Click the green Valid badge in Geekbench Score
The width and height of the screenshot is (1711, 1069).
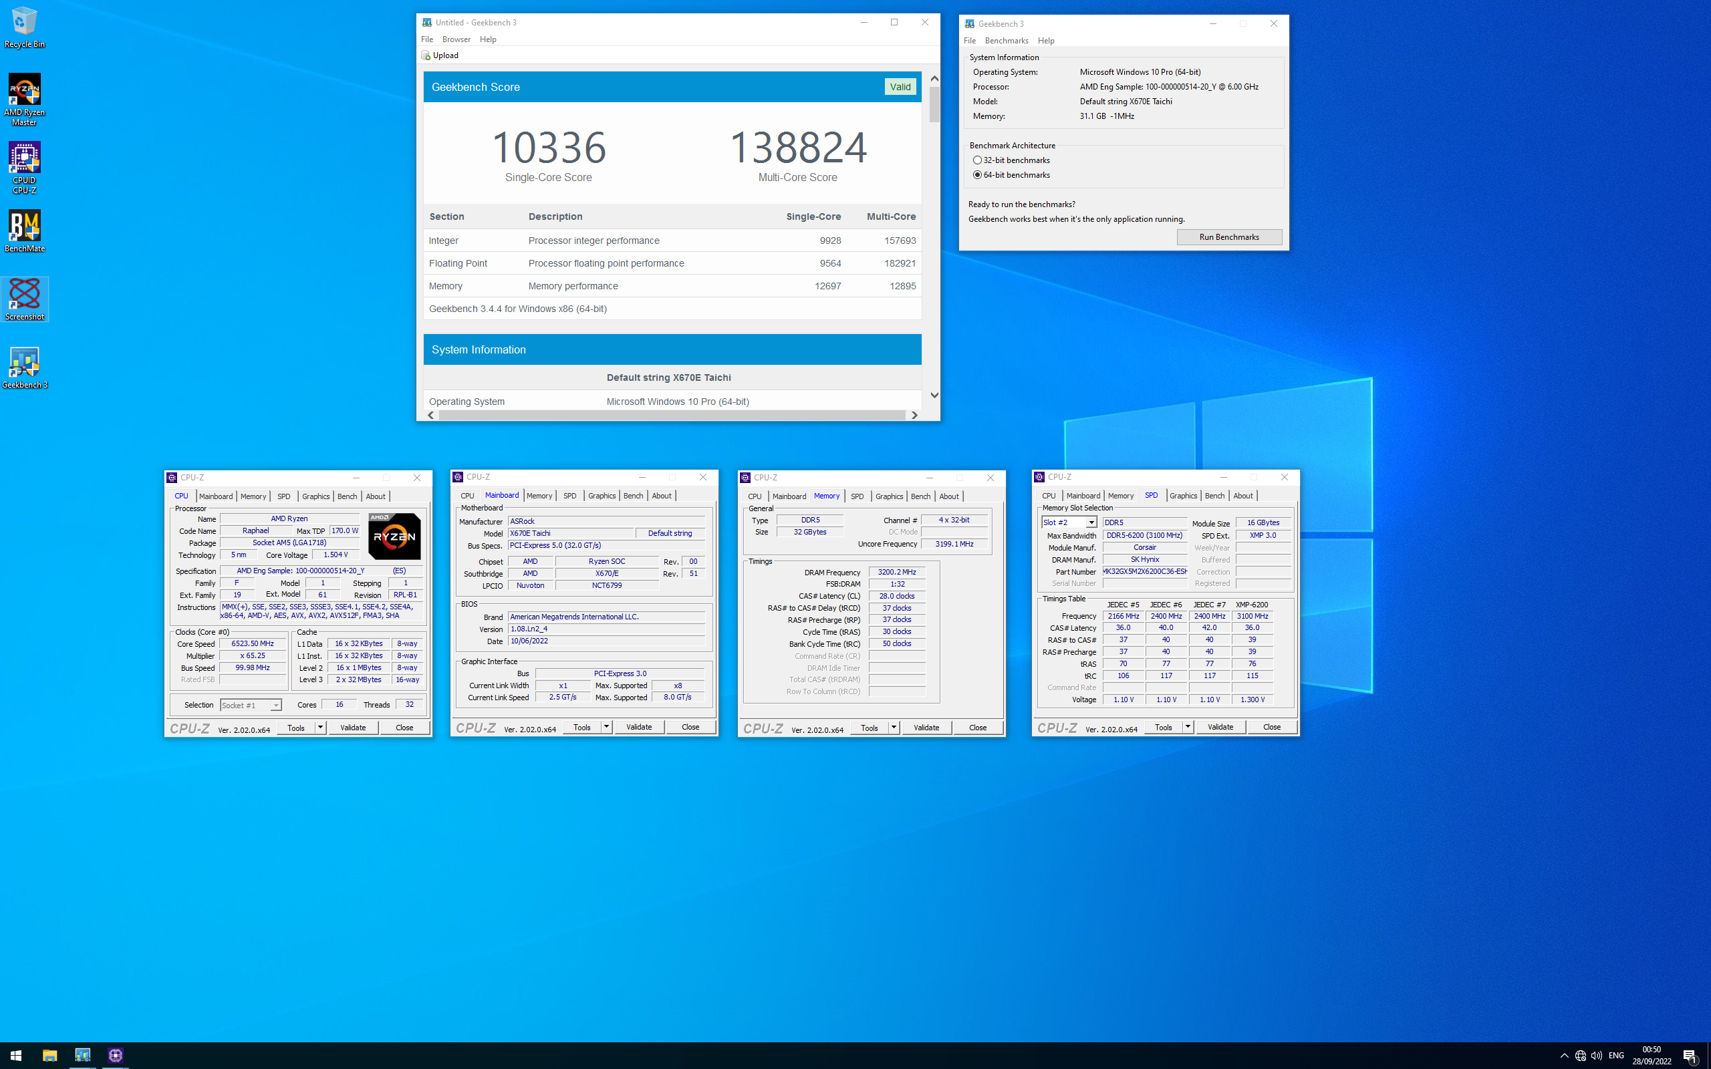pos(900,87)
